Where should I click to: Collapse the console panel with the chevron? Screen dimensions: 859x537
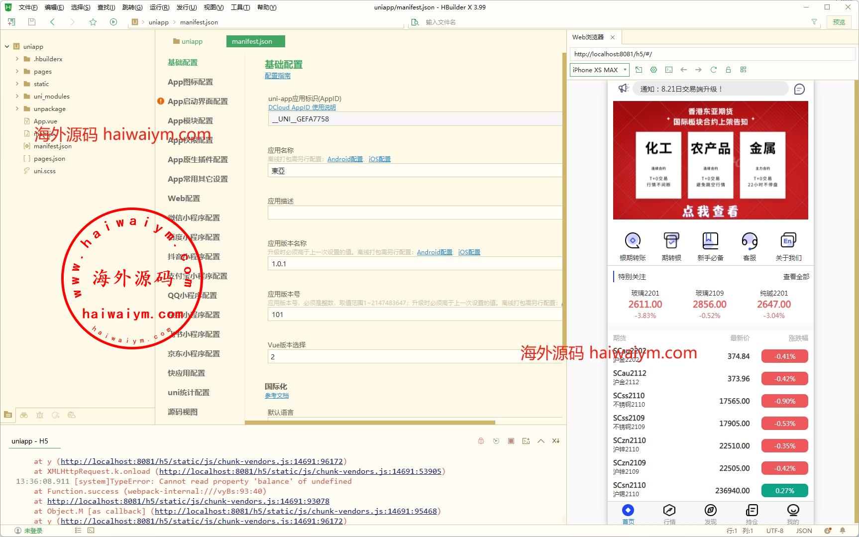click(x=541, y=441)
